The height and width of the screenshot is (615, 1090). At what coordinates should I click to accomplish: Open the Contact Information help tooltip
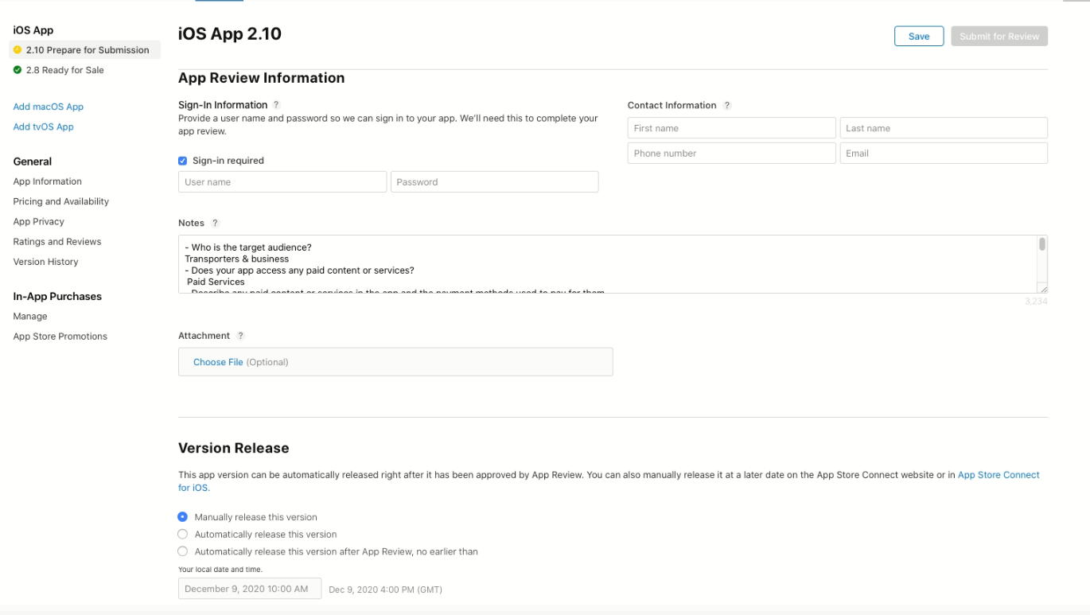[726, 104]
